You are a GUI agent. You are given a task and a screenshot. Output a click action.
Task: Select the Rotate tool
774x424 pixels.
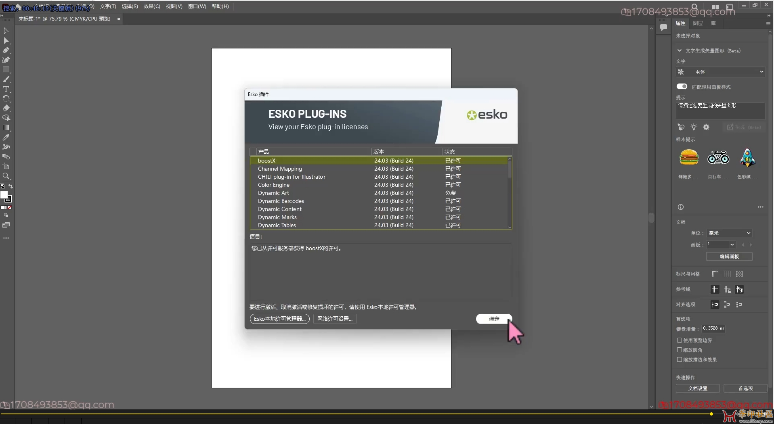click(6, 99)
